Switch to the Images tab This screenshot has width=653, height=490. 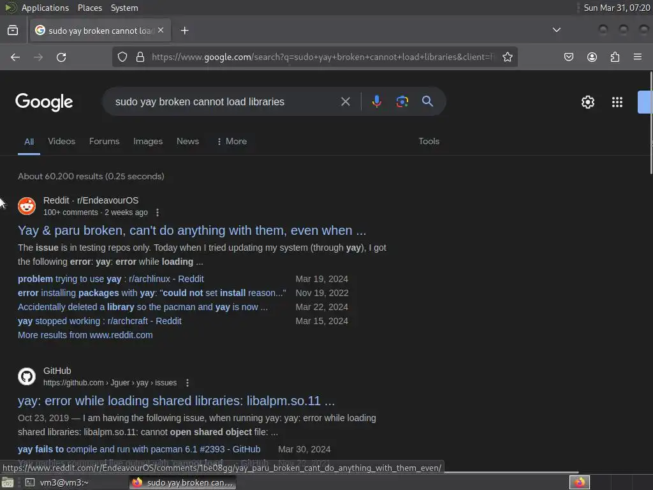[148, 141]
